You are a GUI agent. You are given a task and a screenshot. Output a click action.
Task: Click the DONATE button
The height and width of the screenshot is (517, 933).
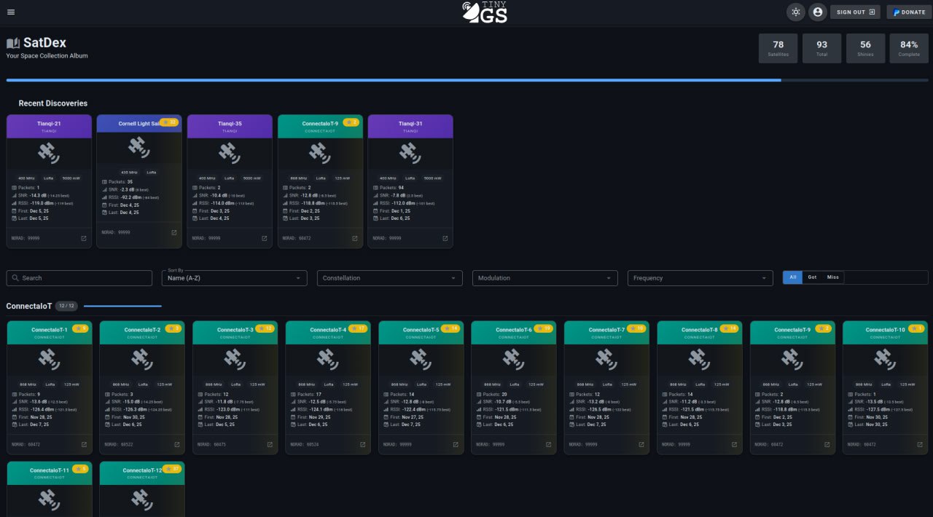tap(909, 12)
